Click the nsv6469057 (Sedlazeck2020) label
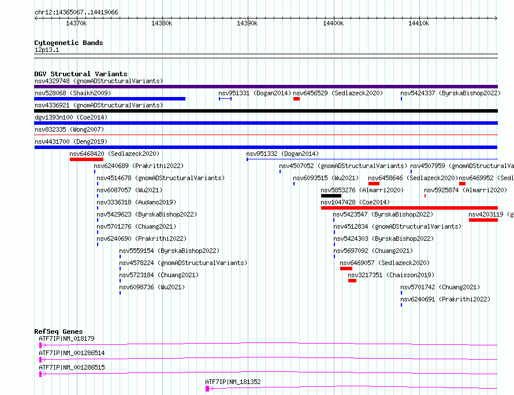Viewport: 514px width, 395px height. [x=385, y=263]
